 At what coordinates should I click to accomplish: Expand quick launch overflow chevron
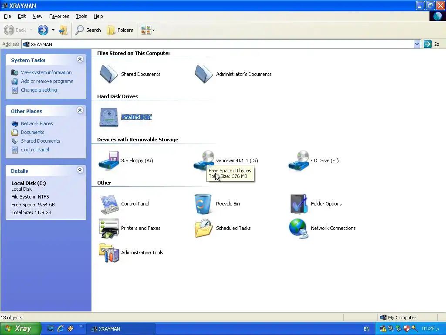[81, 326]
